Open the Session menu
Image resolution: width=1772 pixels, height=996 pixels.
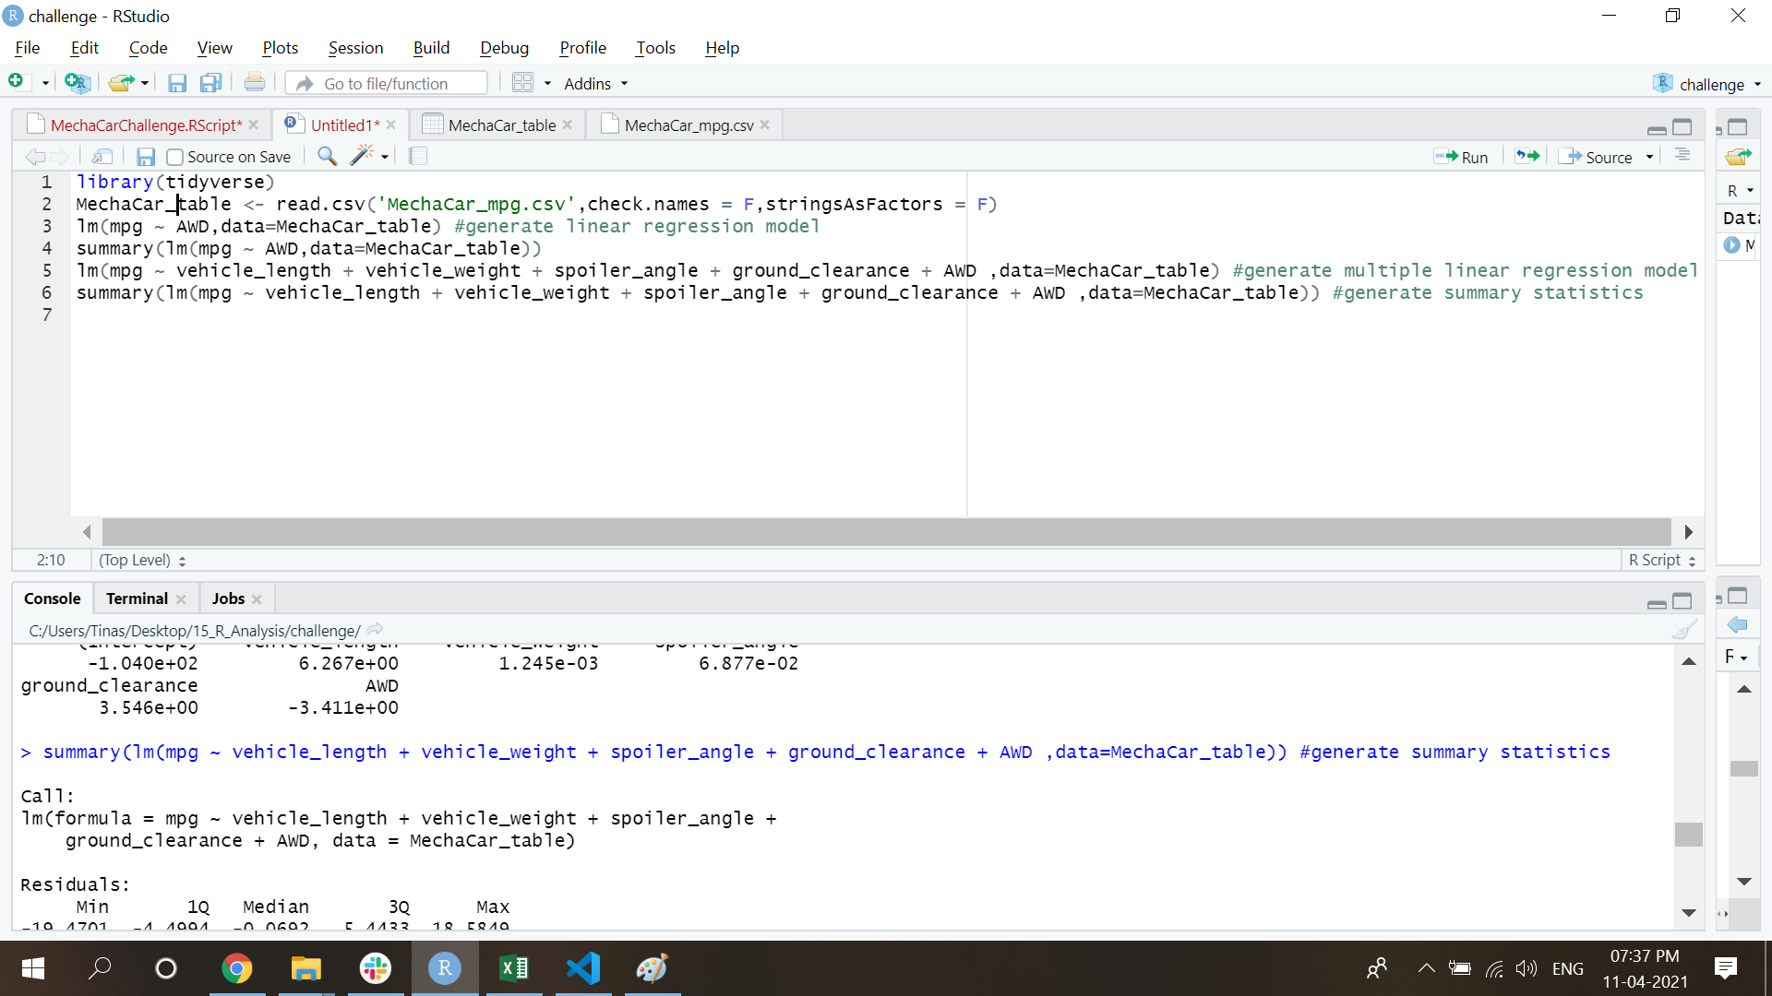point(355,48)
